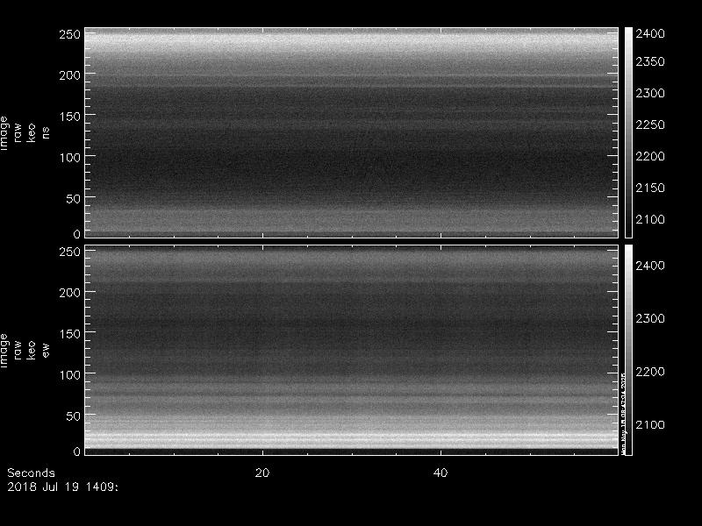Click the north-south keogram image

352,132
